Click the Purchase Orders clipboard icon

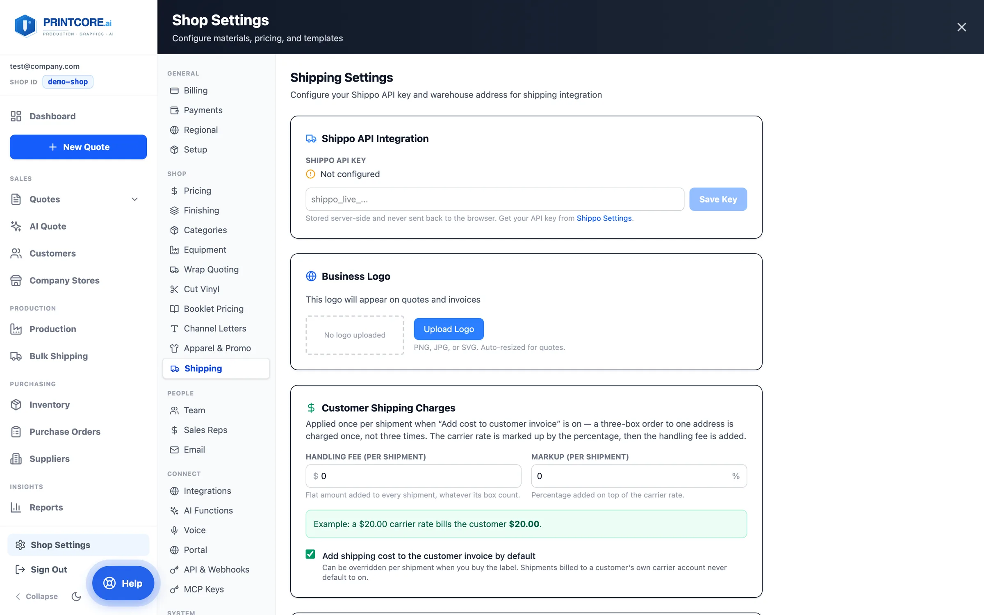point(16,432)
